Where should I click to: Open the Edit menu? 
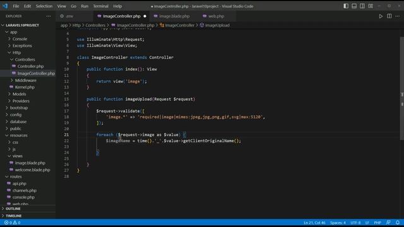[x=27, y=6]
